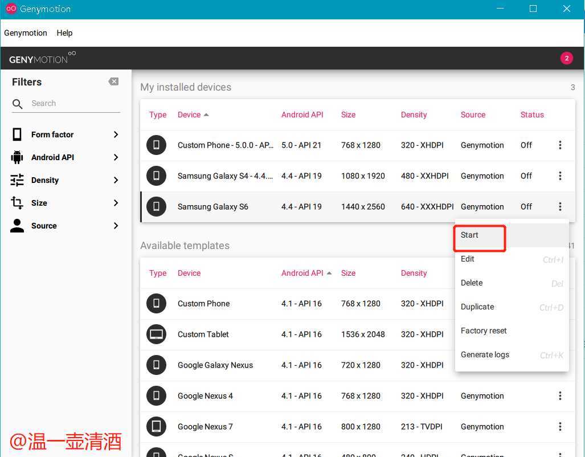Click the Density sliders icon
The height and width of the screenshot is (457, 585).
tap(17, 180)
